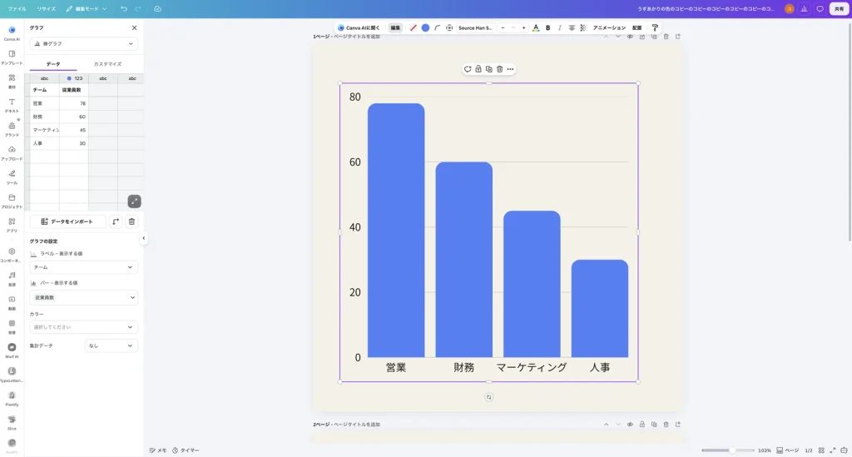Duplicate the selected chart from floating toolbar
Viewport: 852px width, 457px height.
tap(489, 69)
